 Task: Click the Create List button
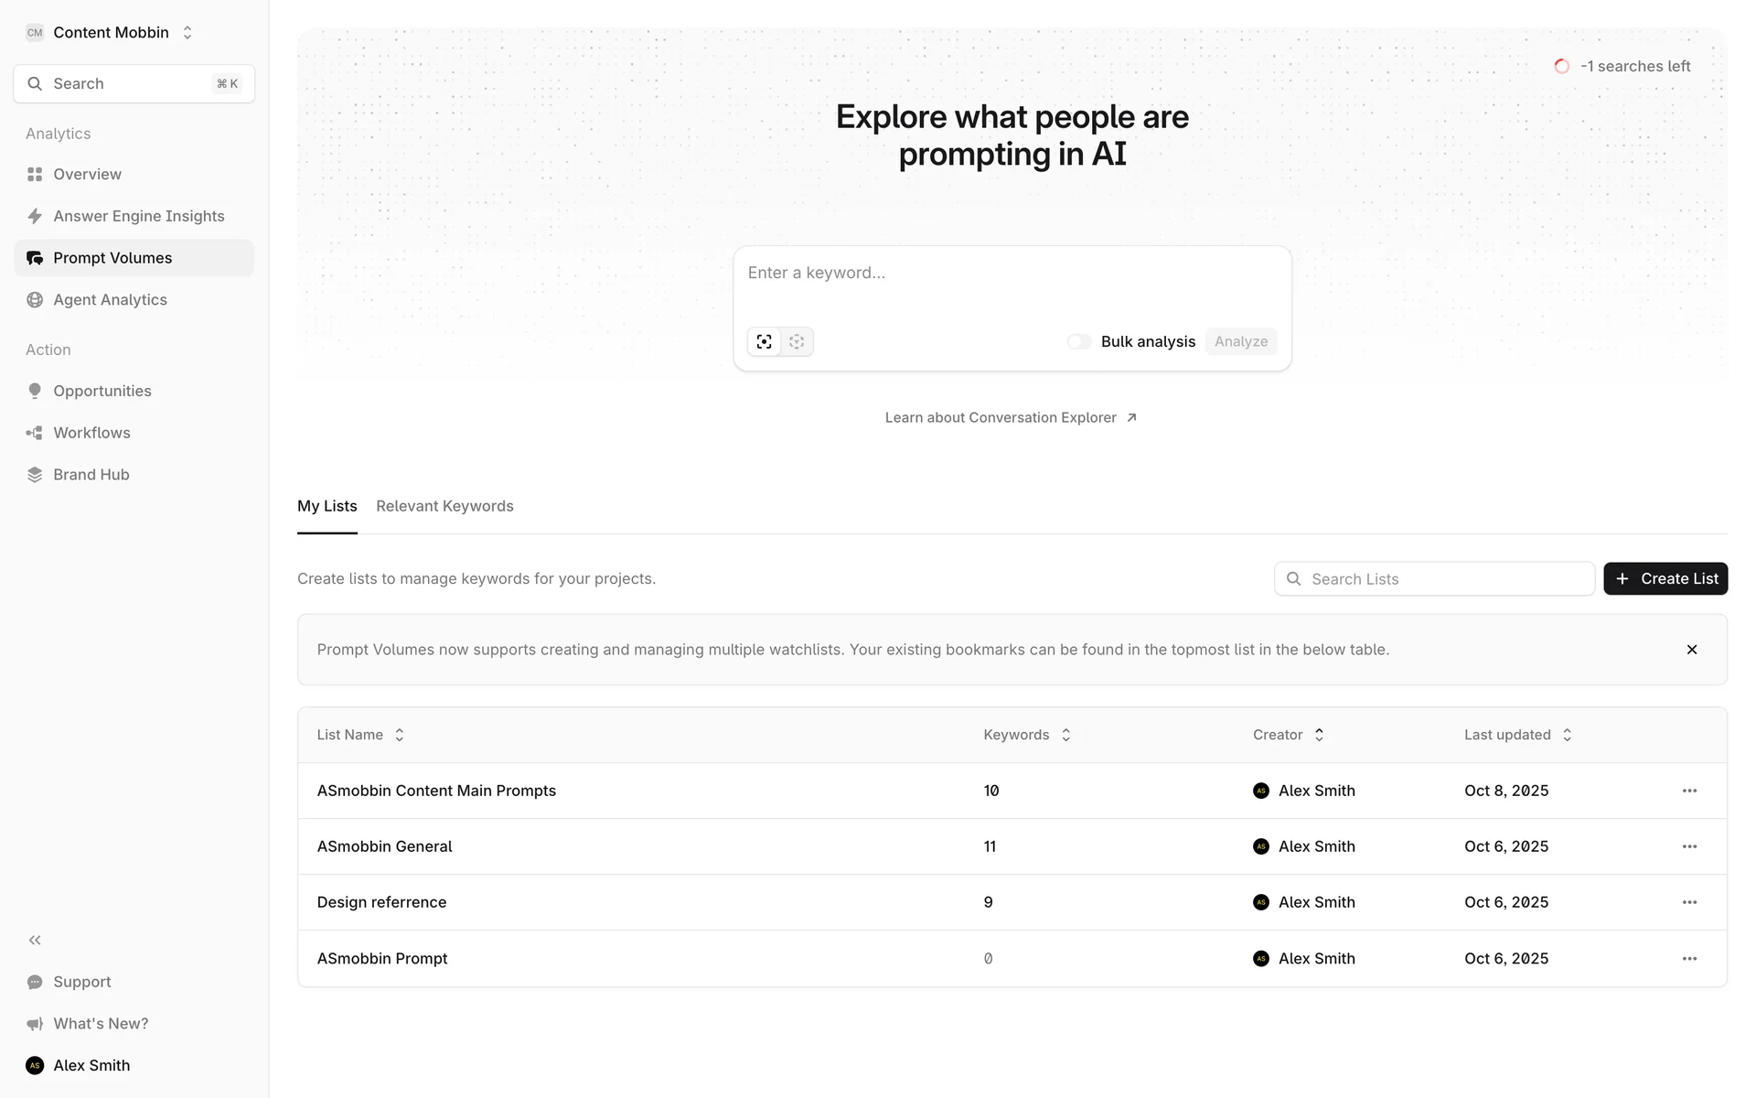tap(1665, 578)
